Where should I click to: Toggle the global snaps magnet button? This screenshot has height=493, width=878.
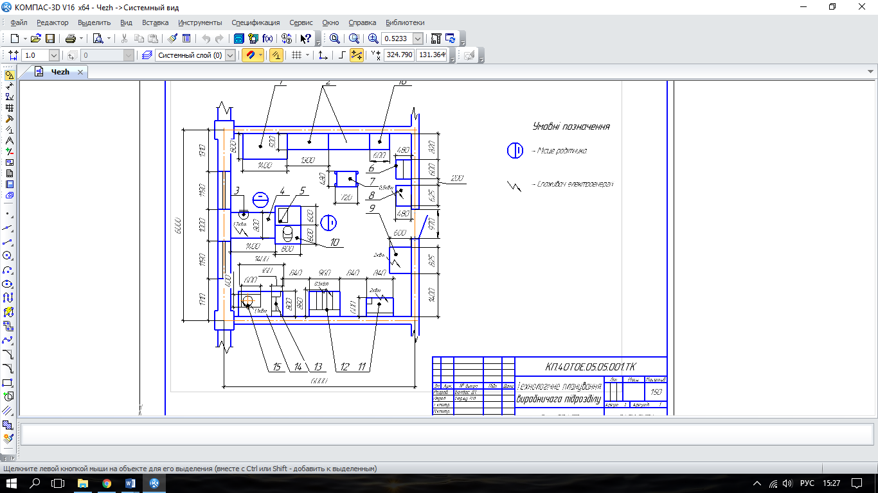[249, 55]
